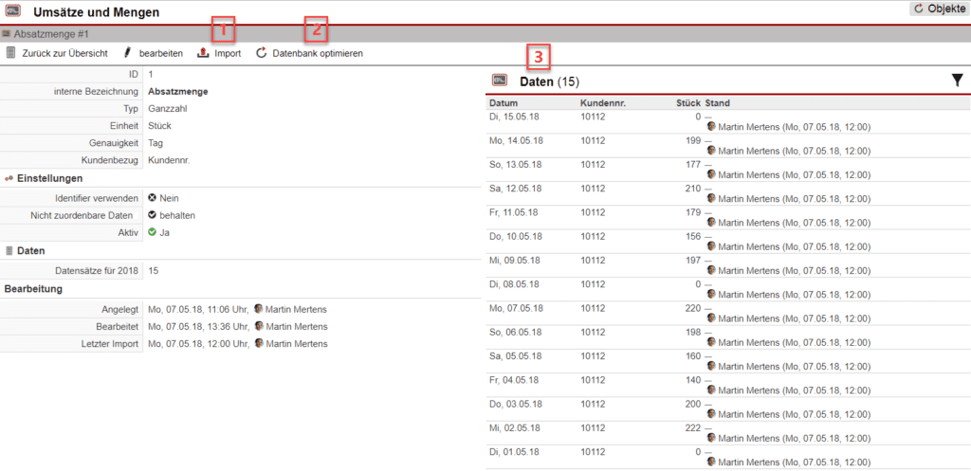Click the Datenbank optimieren label
This screenshot has width=971, height=471.
[318, 53]
